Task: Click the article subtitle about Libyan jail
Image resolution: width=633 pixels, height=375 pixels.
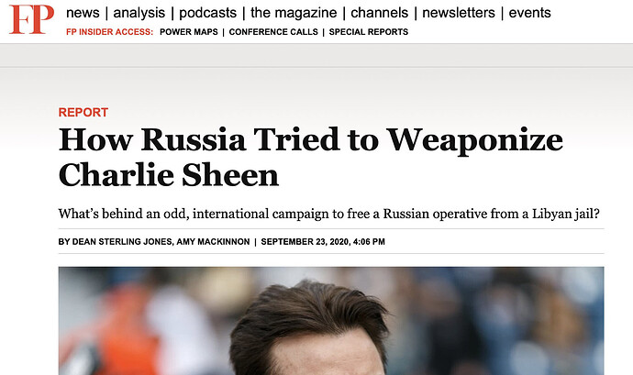Action: (x=329, y=214)
